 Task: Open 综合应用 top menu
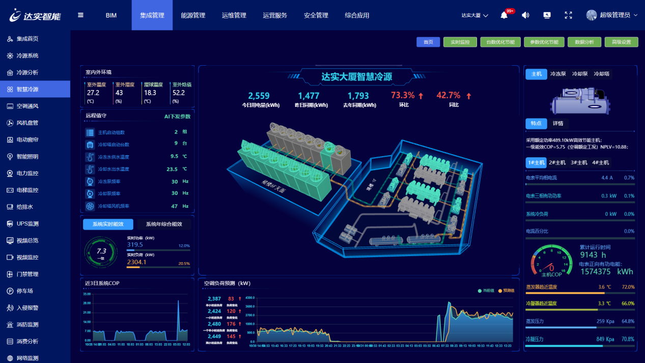click(357, 15)
